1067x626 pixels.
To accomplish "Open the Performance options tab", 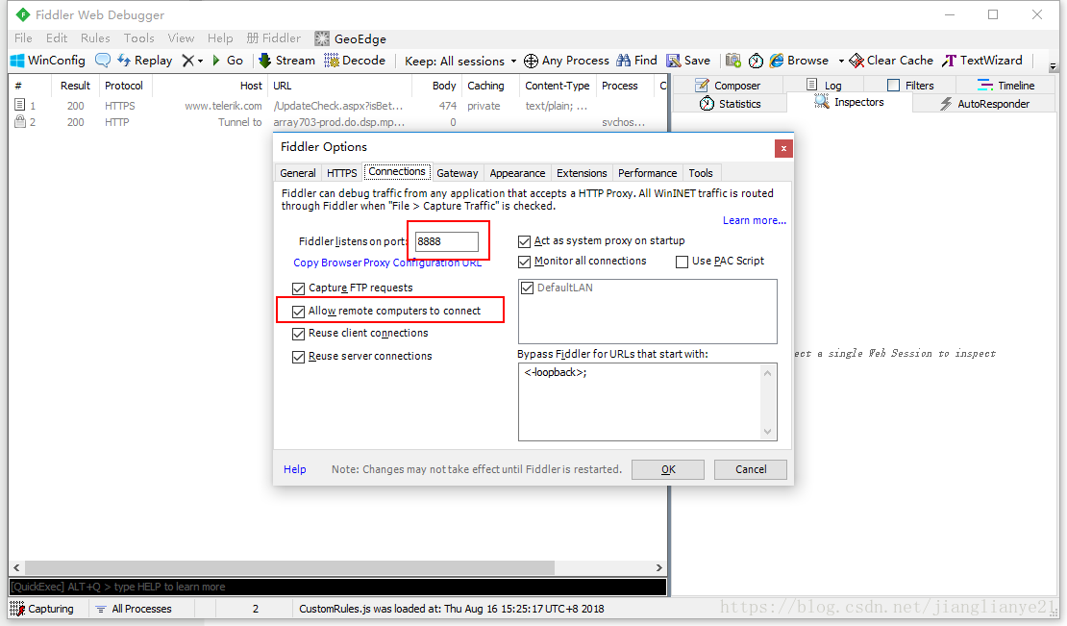I will pos(647,173).
